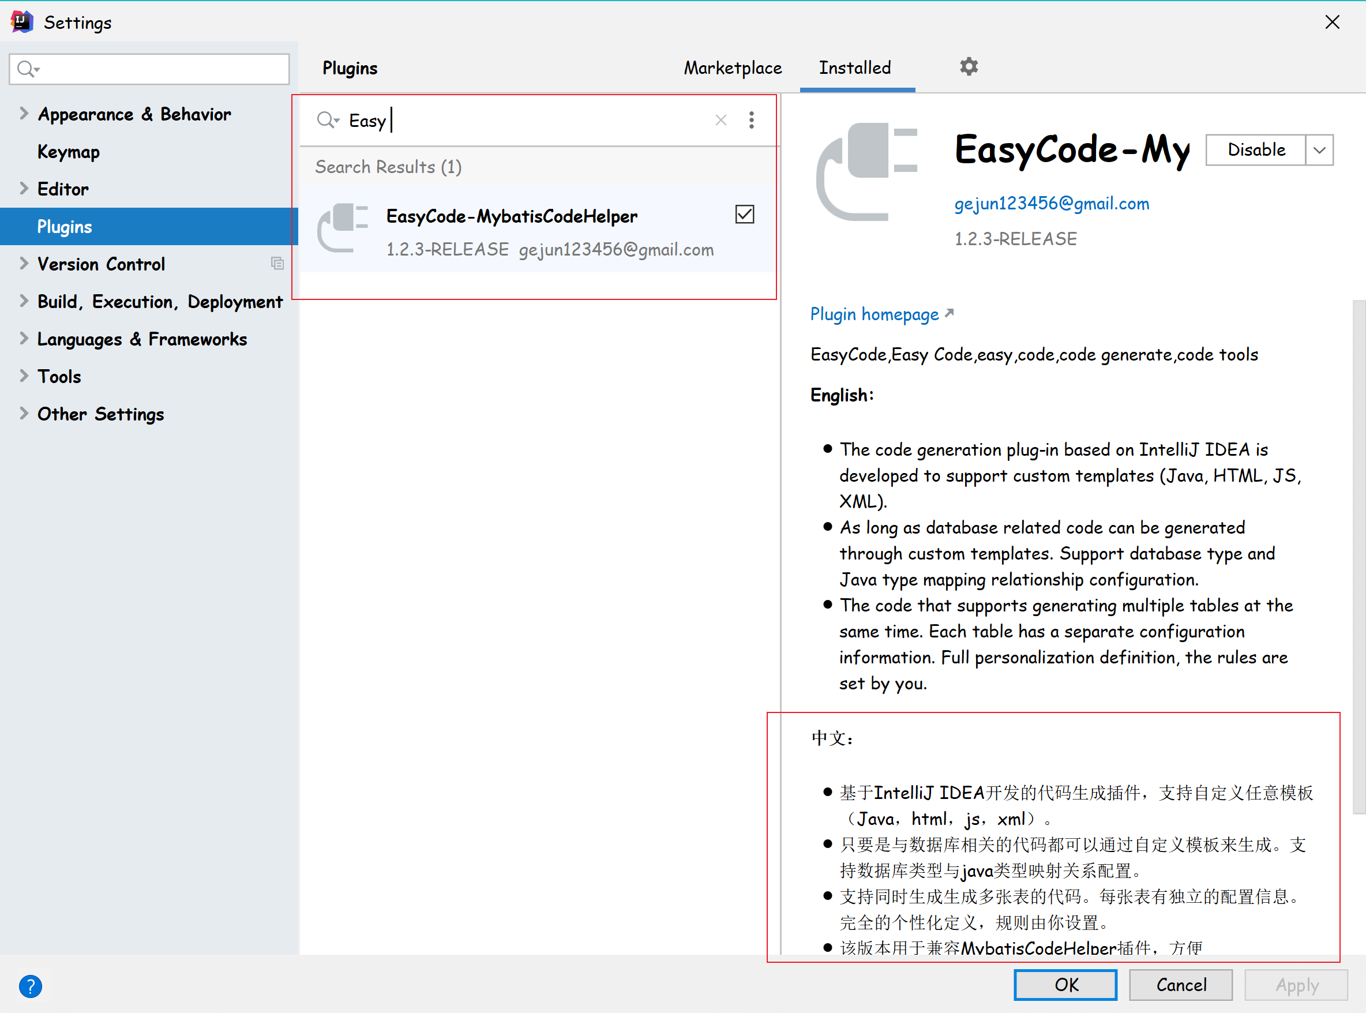Viewport: 1366px width, 1013px height.
Task: Open plugin search options three-dot menu
Action: [x=751, y=120]
